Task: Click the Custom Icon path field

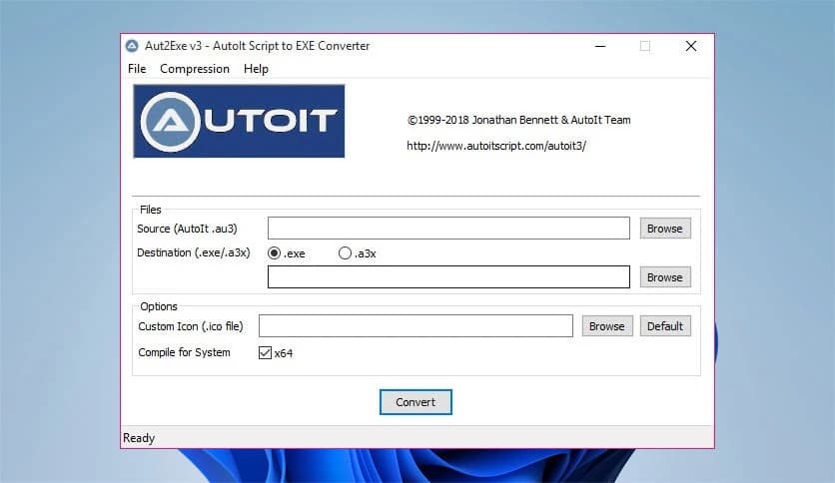Action: point(416,326)
